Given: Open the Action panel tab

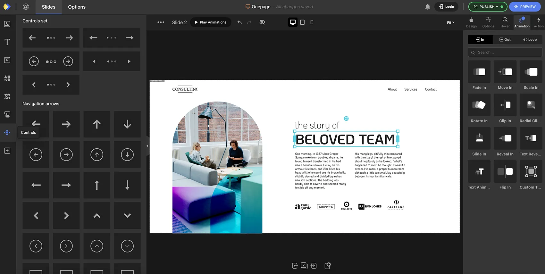Looking at the screenshot, I should click(539, 22).
